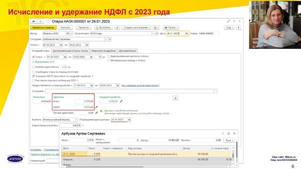Switch to Основной отпуск tab
This screenshot has height=169, width=301.
pyautogui.click(x=41, y=51)
